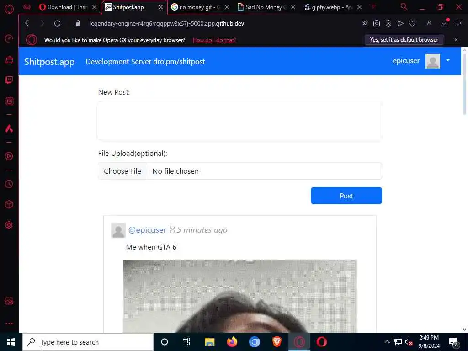Switch to the Sad No Money tab

pyautogui.click(x=262, y=7)
